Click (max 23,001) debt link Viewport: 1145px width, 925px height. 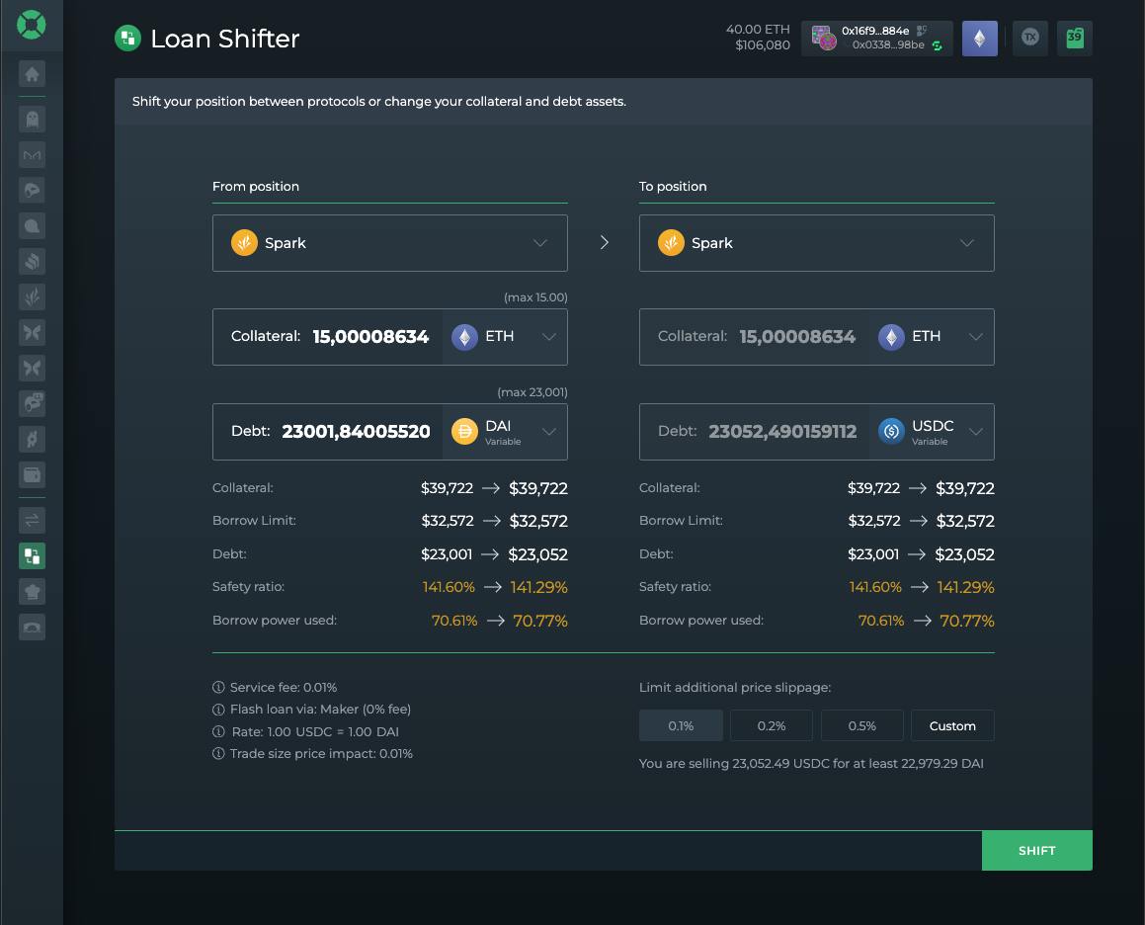(532, 392)
